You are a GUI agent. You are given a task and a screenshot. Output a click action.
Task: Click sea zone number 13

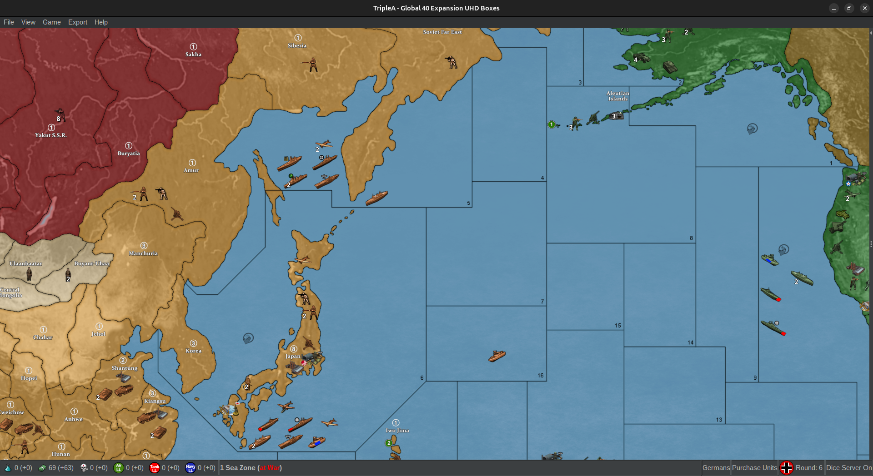719,420
